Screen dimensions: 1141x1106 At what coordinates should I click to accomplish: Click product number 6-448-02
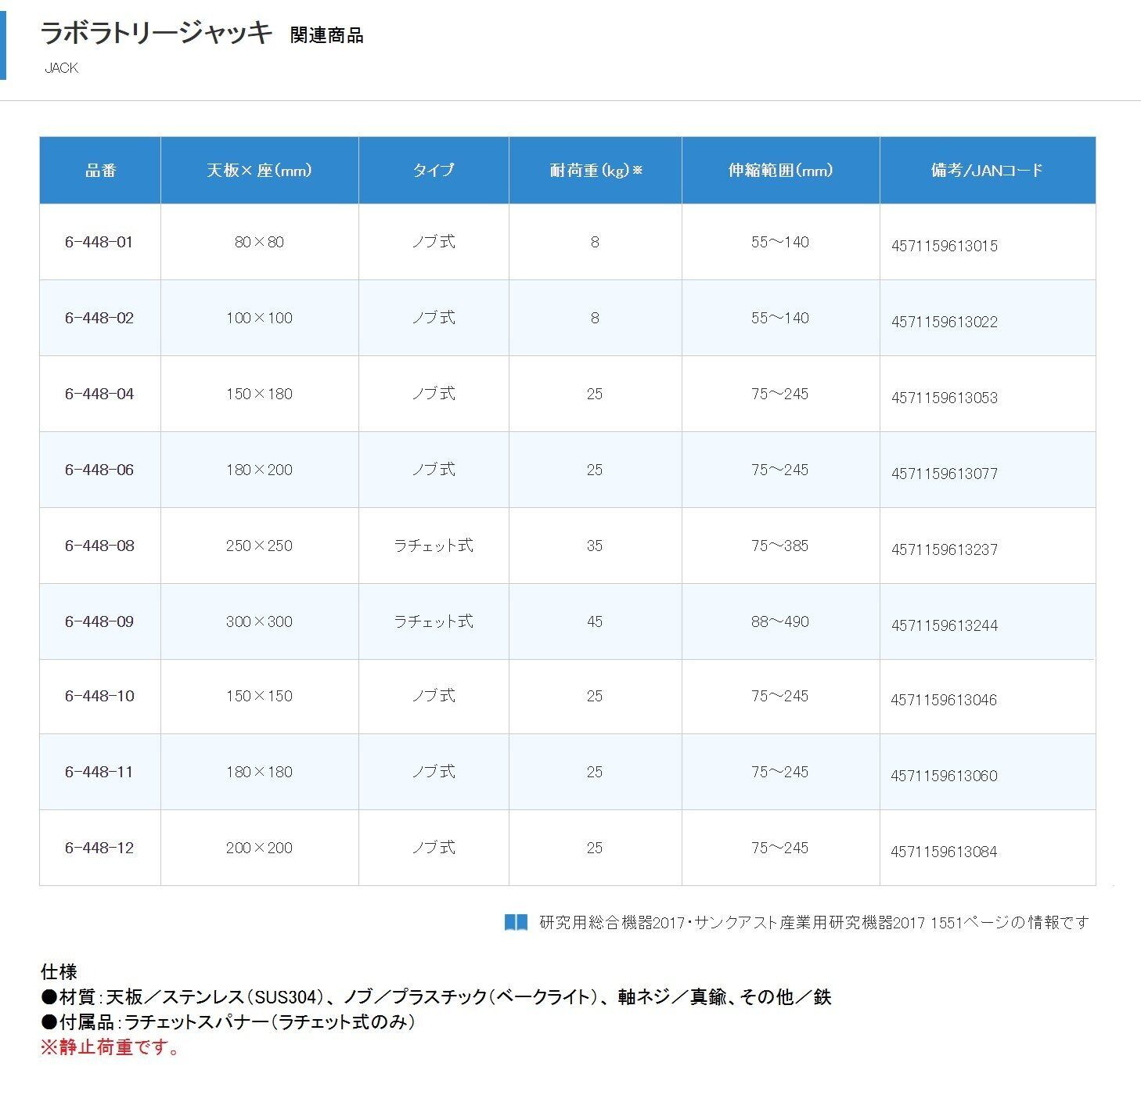(x=99, y=319)
